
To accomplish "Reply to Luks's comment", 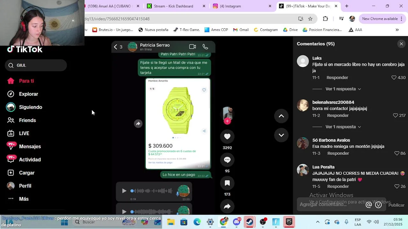I will [x=337, y=78].
